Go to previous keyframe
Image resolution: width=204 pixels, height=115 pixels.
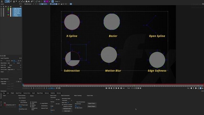(191, 88)
